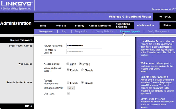176x109 pixels.
Task: Open the Log sub-tab
Action: point(64,31)
